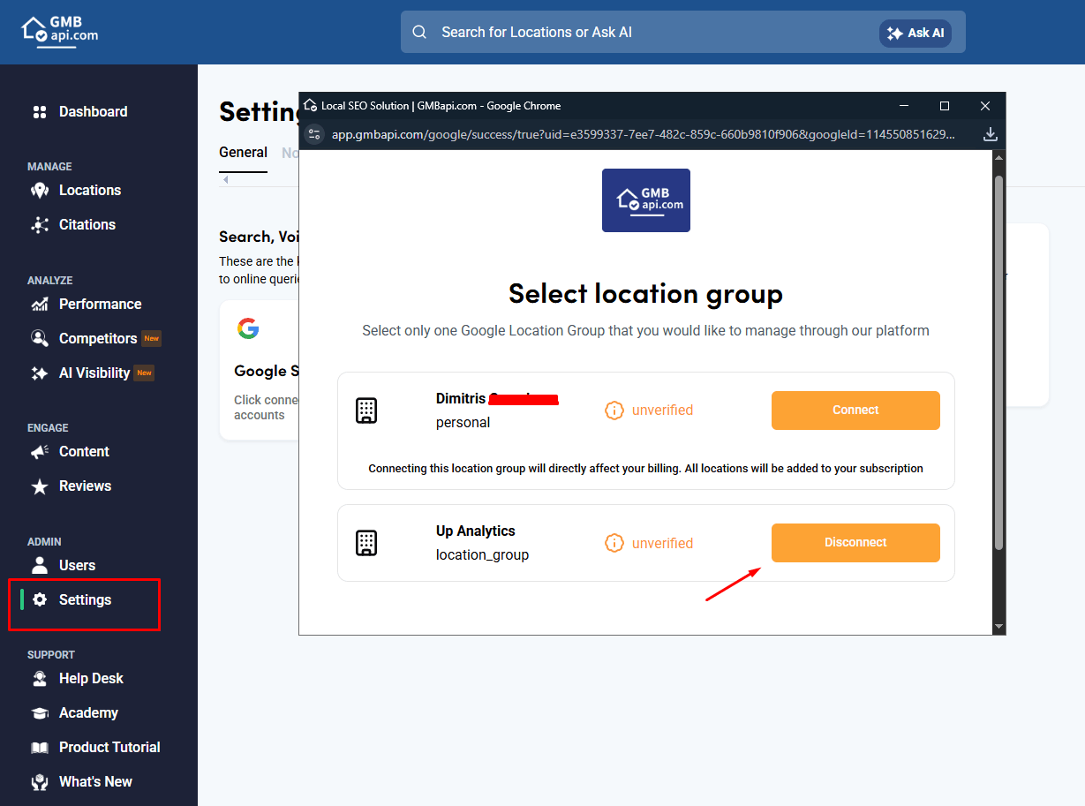This screenshot has width=1085, height=806.
Task: Click the Product Tutorial book icon
Action: pos(40,748)
